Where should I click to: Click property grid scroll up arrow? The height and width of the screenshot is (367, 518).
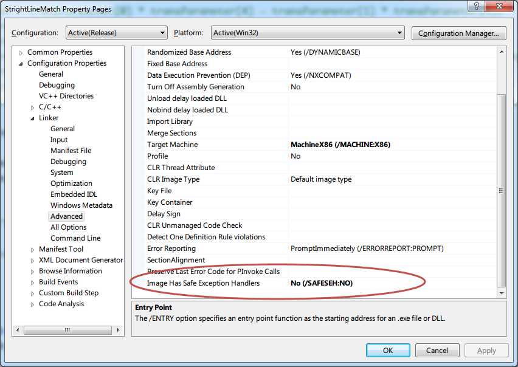(502, 52)
